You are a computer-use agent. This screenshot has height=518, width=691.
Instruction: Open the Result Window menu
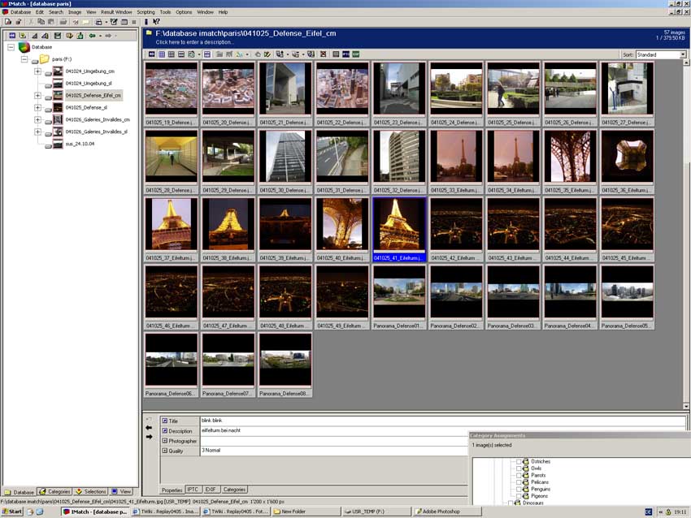[116, 12]
